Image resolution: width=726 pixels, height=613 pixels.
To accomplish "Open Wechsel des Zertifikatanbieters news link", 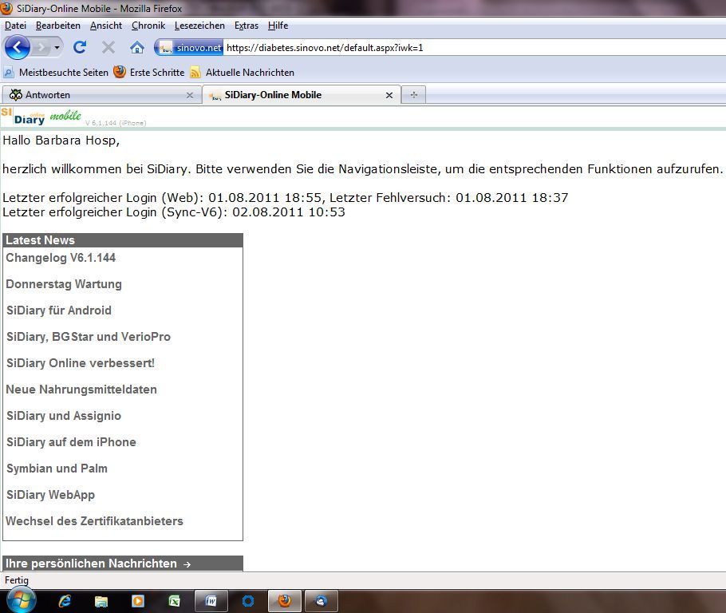I will (x=94, y=521).
